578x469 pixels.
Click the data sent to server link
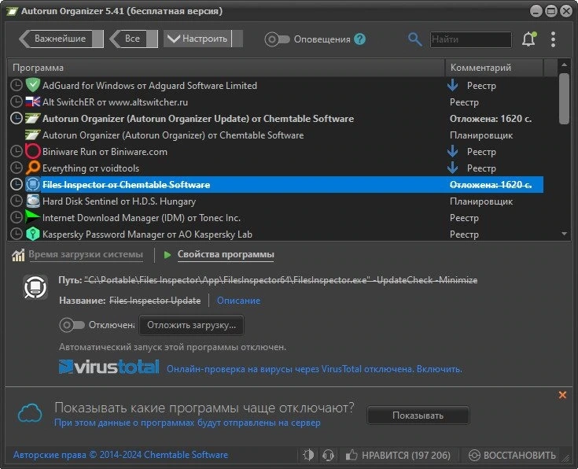coord(187,423)
